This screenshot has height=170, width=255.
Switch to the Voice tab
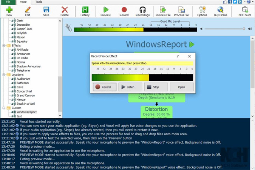click(23, 2)
